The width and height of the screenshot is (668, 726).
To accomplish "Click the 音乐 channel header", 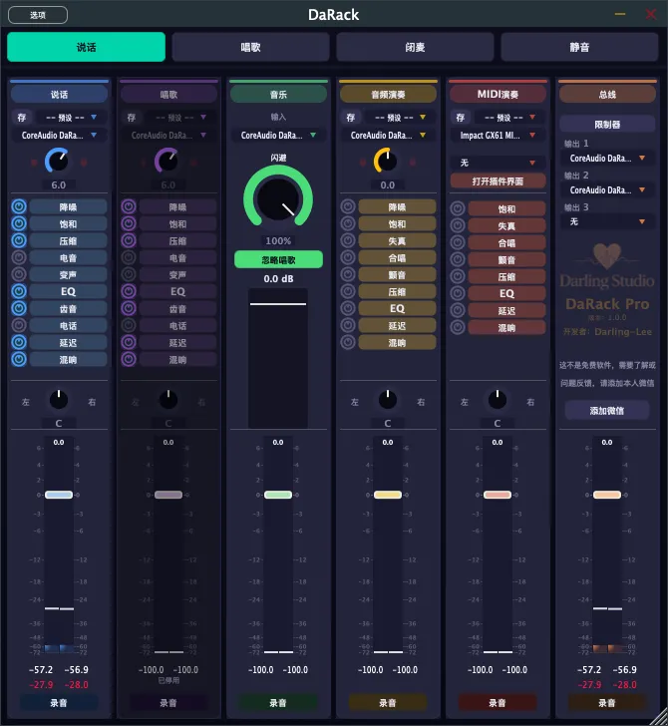I will coord(278,95).
